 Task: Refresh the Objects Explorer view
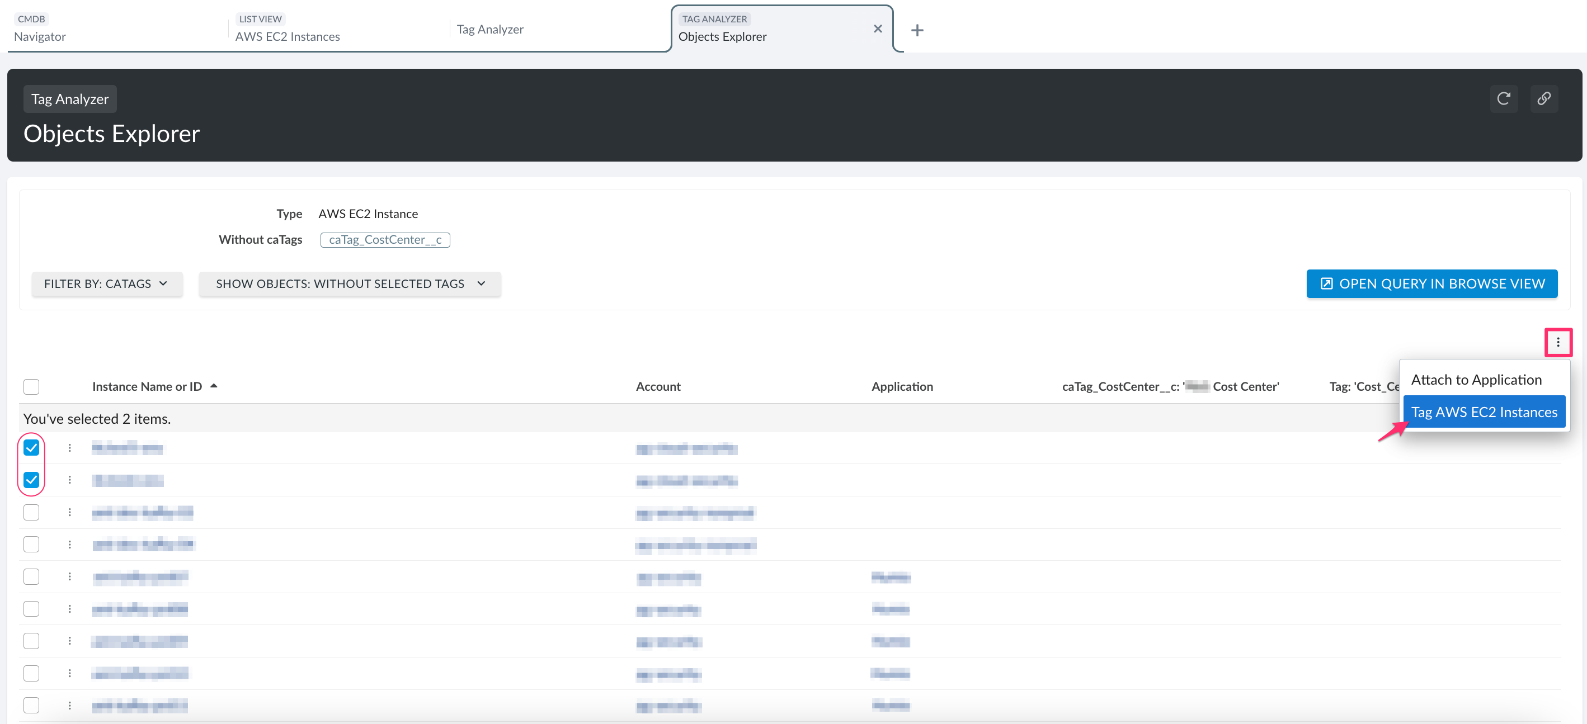pos(1503,98)
